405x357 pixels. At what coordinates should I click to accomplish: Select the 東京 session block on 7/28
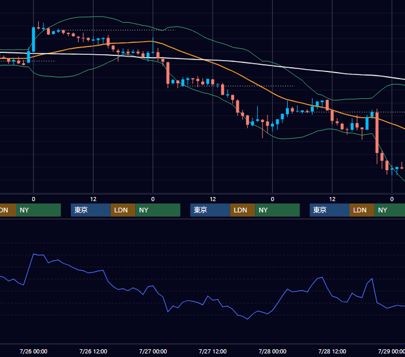329,210
